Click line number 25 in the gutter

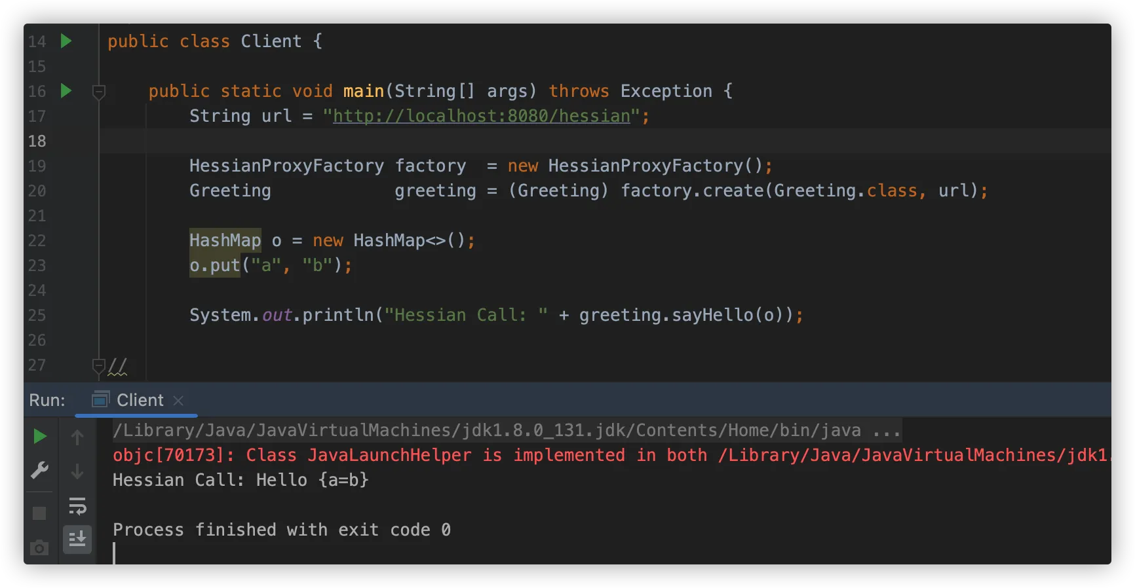[x=37, y=315]
